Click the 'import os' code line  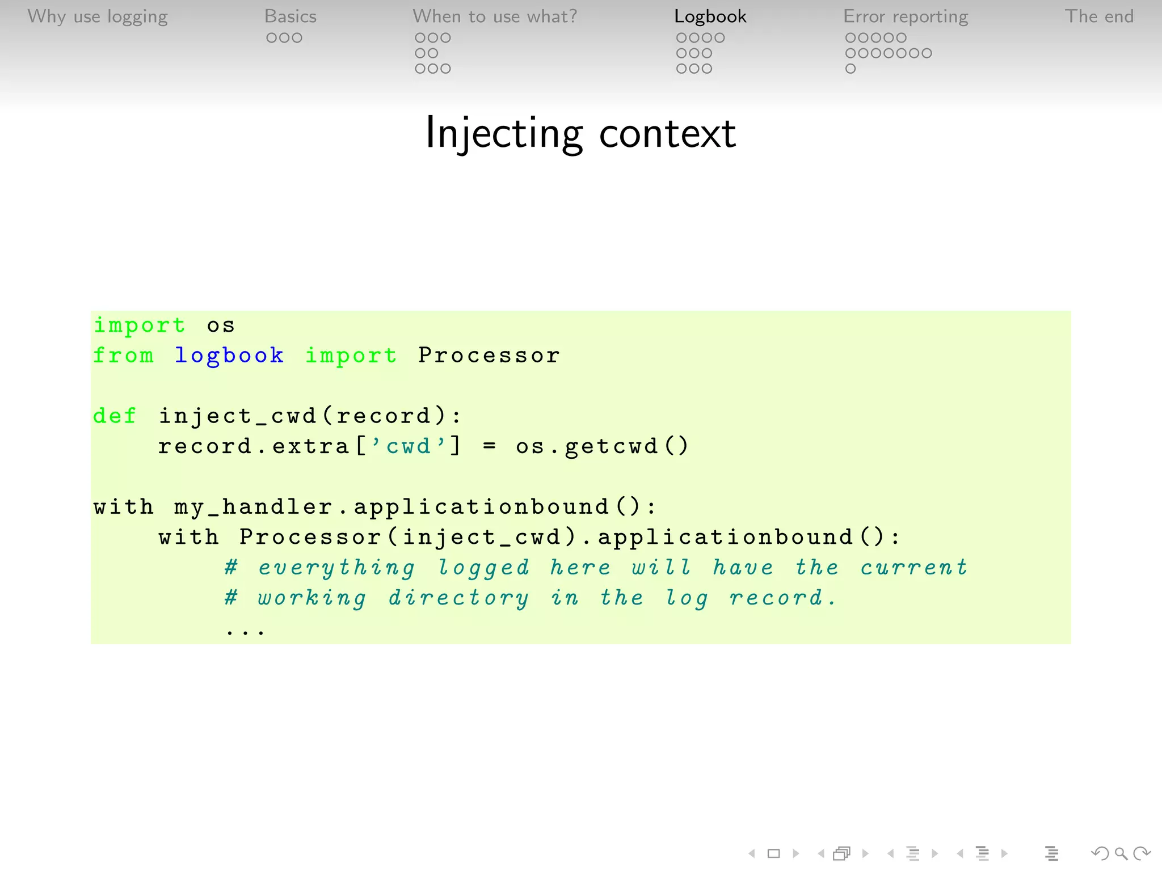(164, 325)
